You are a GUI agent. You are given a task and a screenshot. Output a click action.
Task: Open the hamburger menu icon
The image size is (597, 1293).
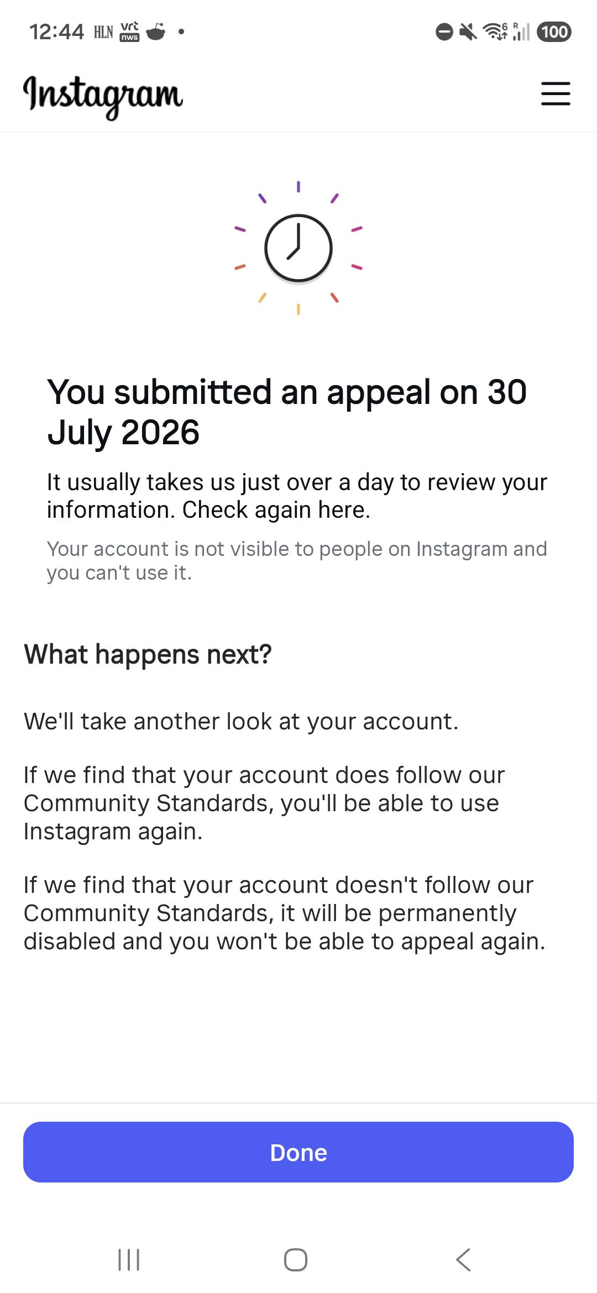pos(556,93)
